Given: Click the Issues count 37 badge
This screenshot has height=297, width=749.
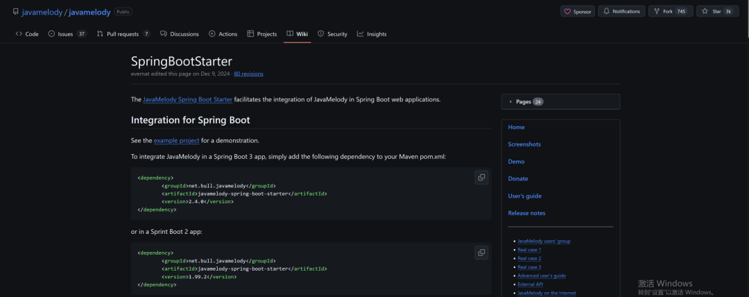Looking at the screenshot, I should tap(82, 34).
